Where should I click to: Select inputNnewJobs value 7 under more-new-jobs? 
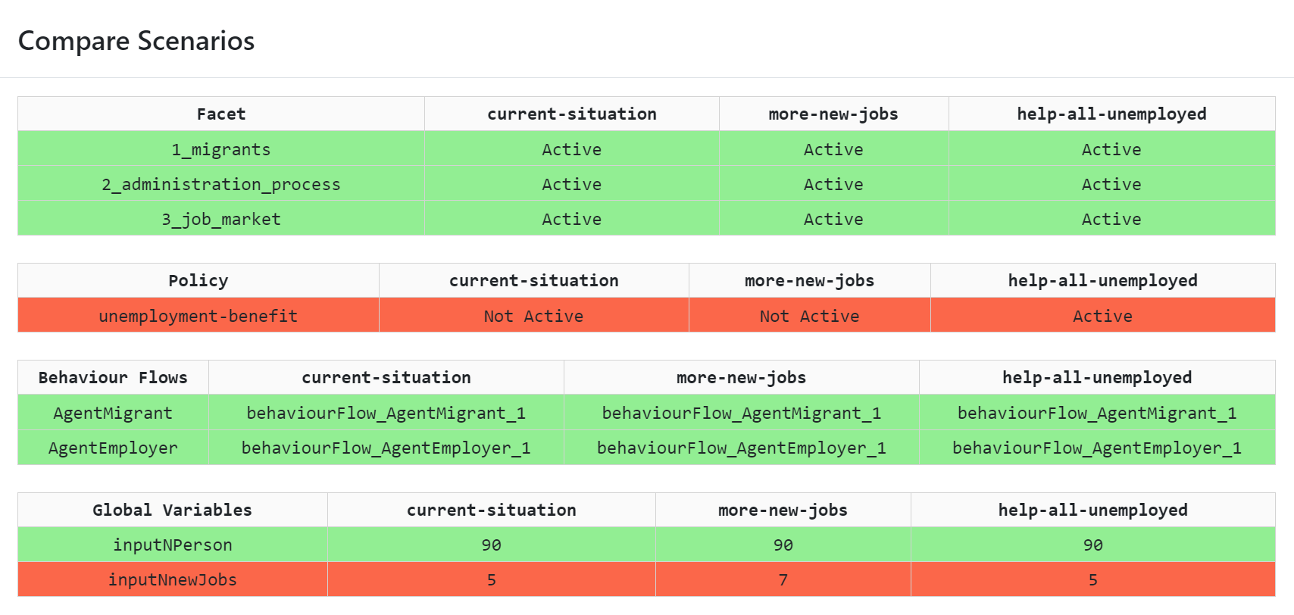pos(783,580)
